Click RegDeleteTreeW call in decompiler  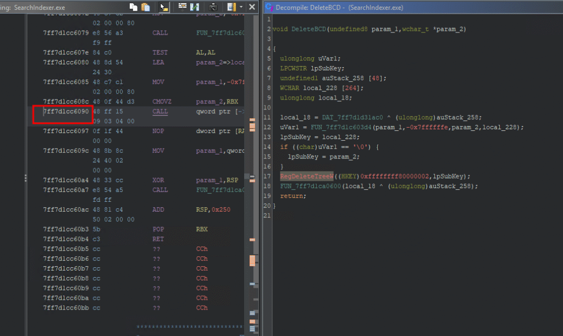click(x=307, y=176)
